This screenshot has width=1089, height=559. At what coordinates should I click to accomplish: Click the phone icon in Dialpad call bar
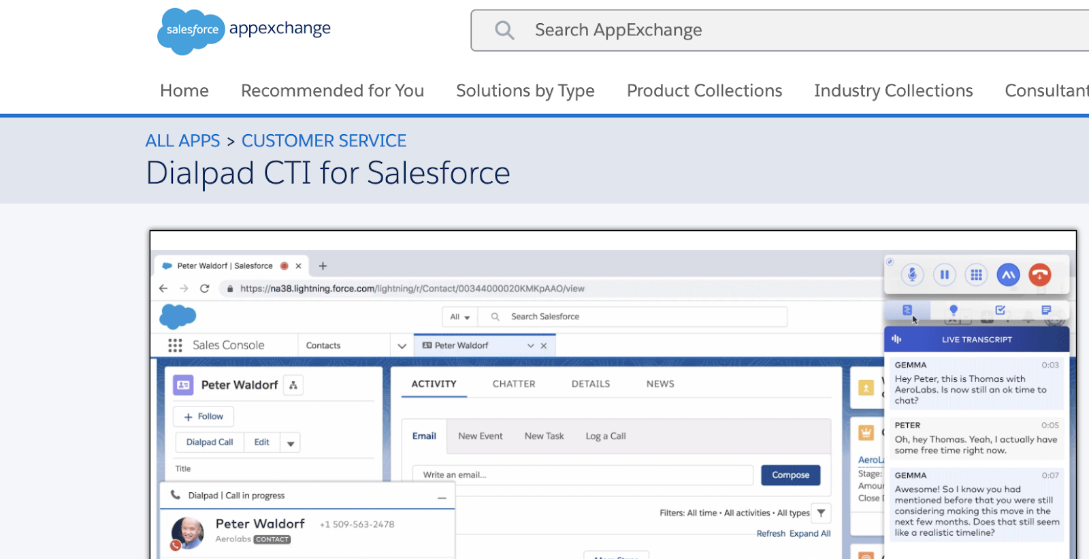[x=175, y=496]
